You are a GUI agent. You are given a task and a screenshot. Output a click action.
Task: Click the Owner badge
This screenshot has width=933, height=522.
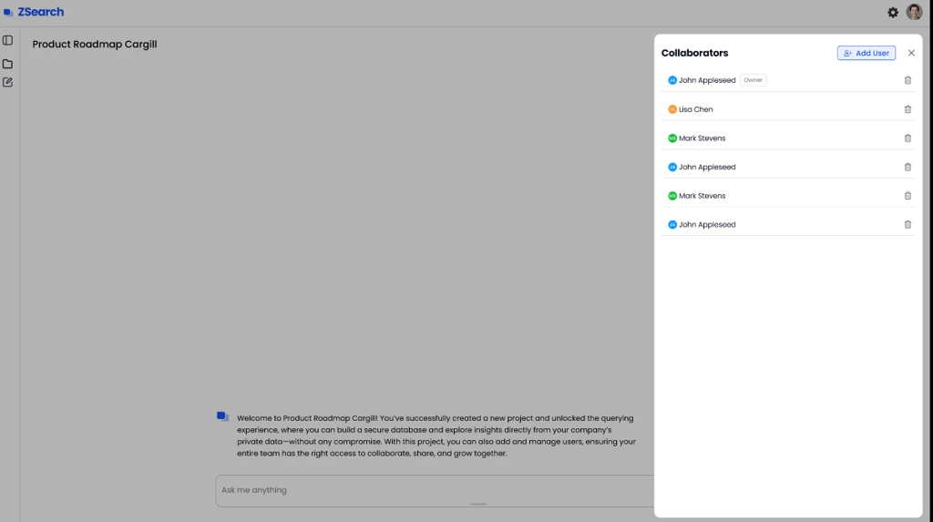tap(753, 80)
